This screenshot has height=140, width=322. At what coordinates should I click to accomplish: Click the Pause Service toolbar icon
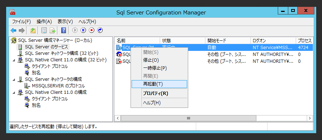point(83,30)
